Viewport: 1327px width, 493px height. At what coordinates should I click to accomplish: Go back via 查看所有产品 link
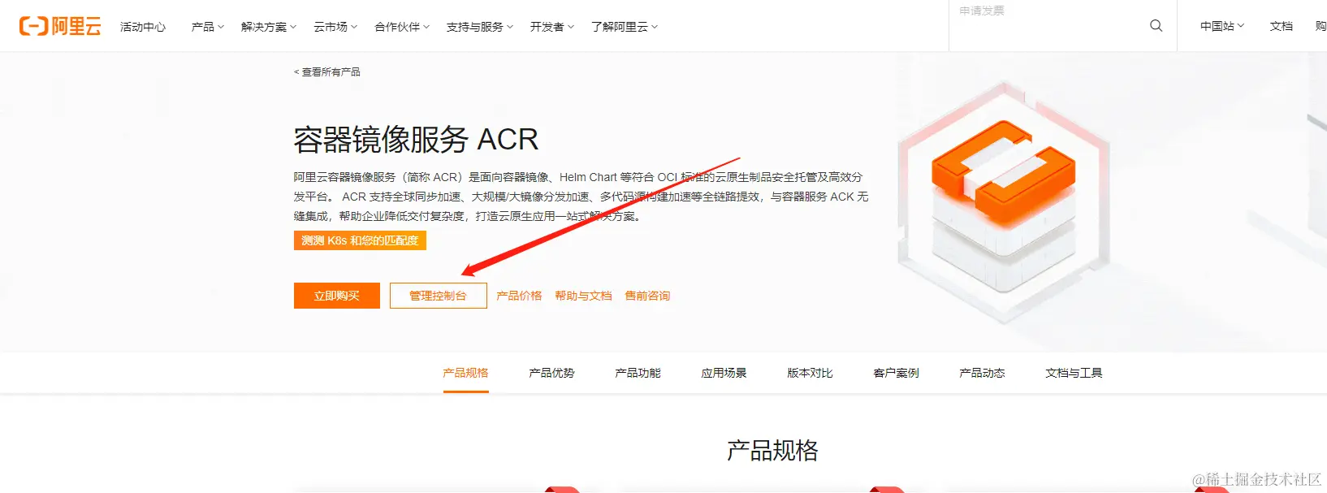(x=327, y=72)
